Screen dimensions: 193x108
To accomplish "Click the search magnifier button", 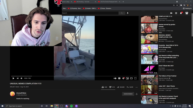I will [122, 13].
